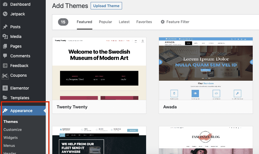The image size is (259, 154).
Task: Click the Feature Filter gear icon
Action: pos(163,22)
